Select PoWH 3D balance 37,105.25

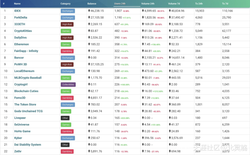[x=97, y=65]
